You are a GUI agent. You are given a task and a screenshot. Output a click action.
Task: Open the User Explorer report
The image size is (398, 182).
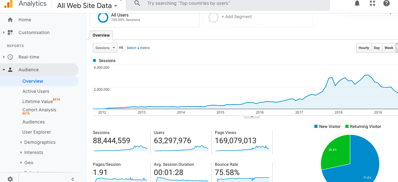click(x=37, y=132)
